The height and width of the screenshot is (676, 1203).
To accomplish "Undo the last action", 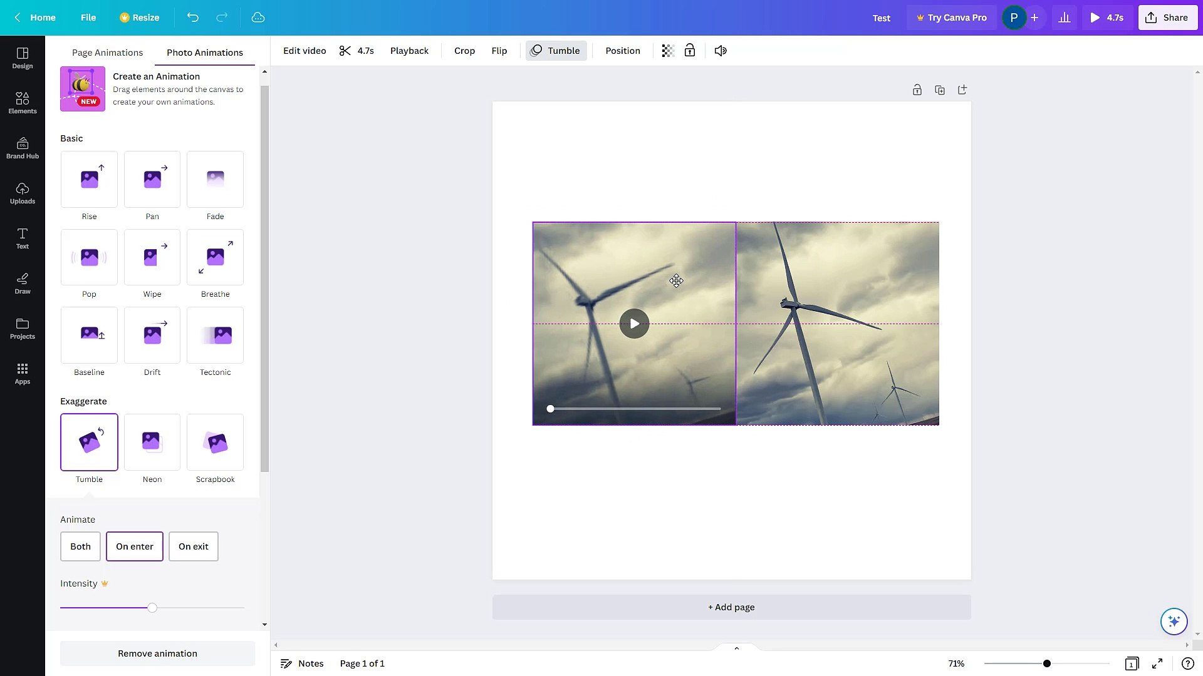I will (192, 18).
